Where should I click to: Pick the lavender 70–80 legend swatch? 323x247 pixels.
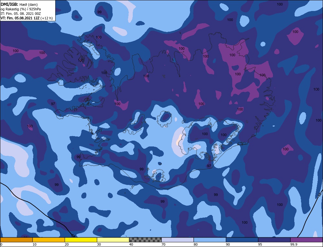click(178, 240)
